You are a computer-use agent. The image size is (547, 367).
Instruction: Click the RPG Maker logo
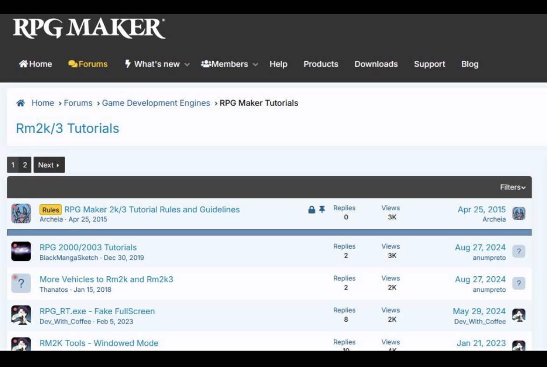point(89,28)
